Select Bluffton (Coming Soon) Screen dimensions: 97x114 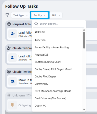[48, 62]
